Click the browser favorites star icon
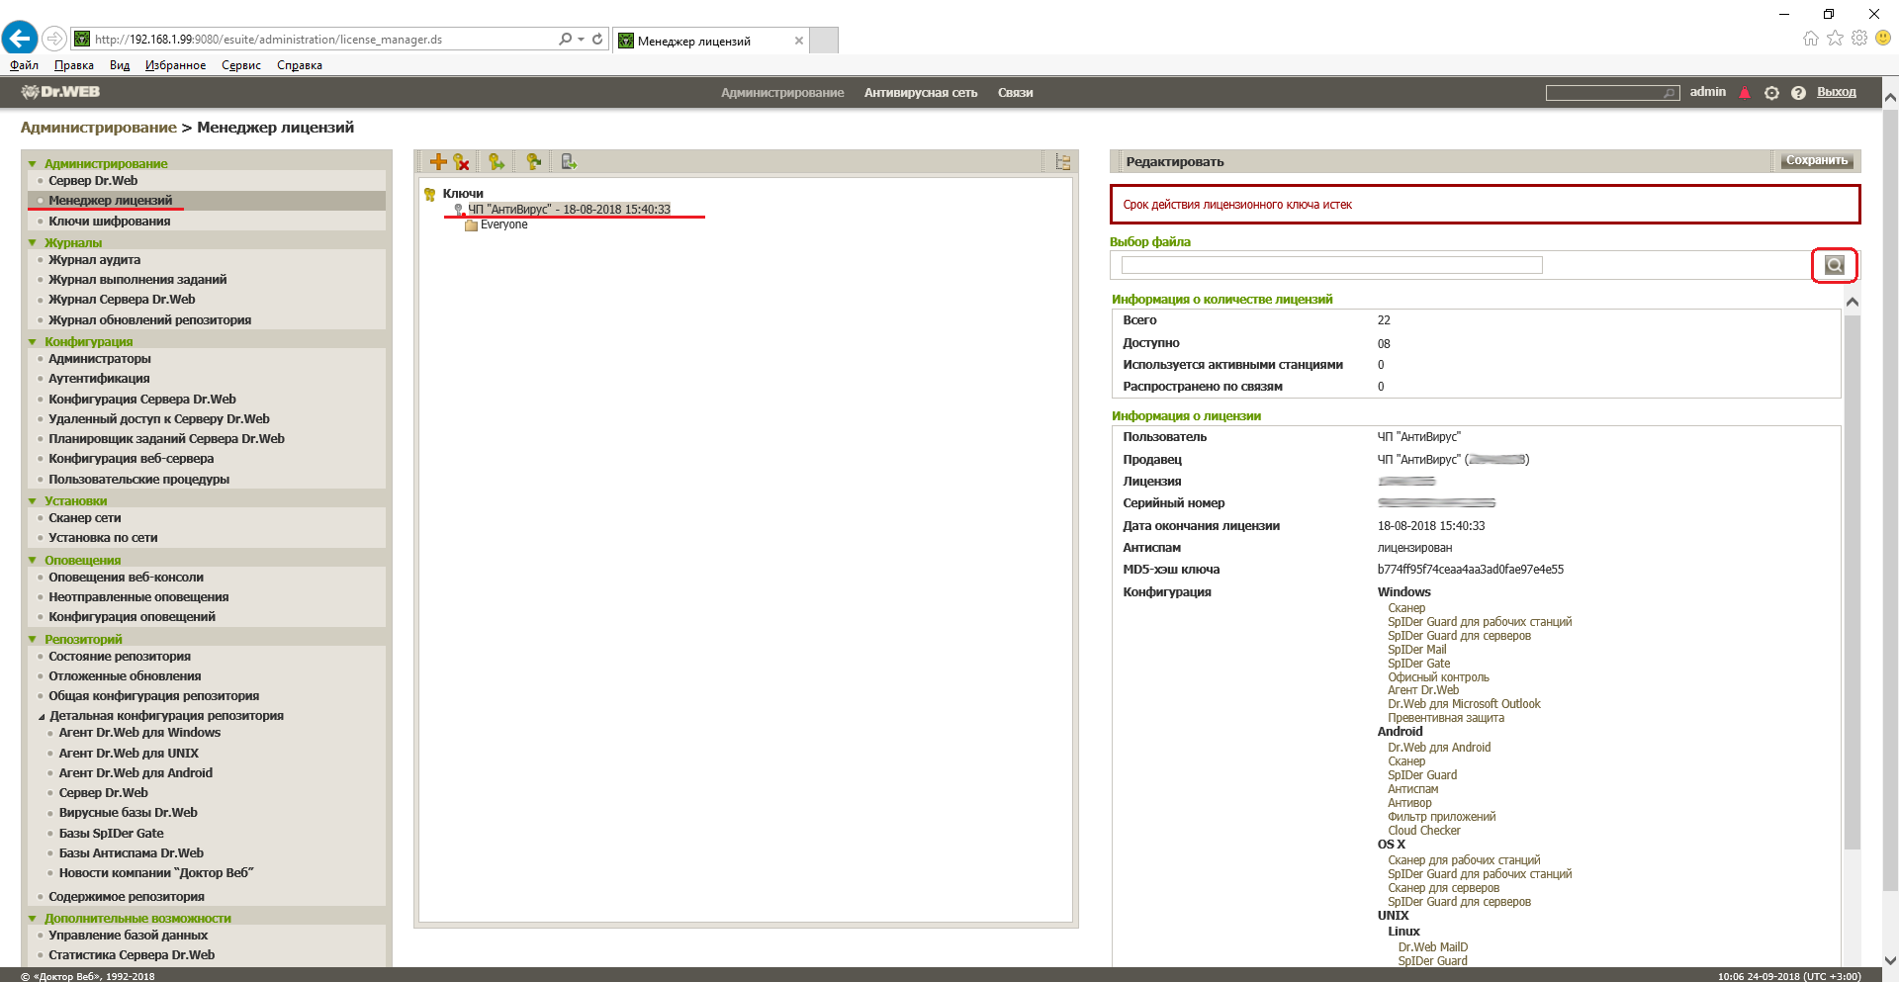Image resolution: width=1899 pixels, height=983 pixels. coord(1835,38)
